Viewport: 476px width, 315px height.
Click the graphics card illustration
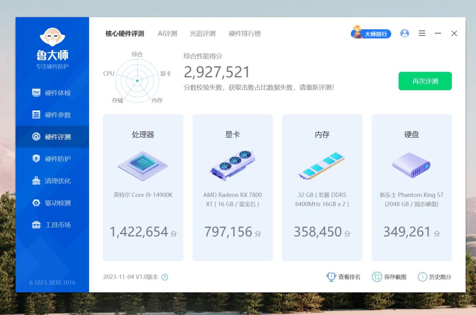click(233, 166)
